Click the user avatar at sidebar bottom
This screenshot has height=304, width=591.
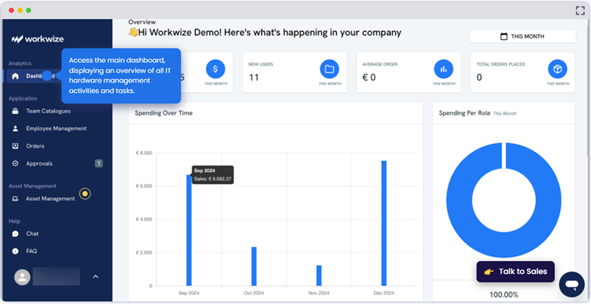pyautogui.click(x=22, y=276)
